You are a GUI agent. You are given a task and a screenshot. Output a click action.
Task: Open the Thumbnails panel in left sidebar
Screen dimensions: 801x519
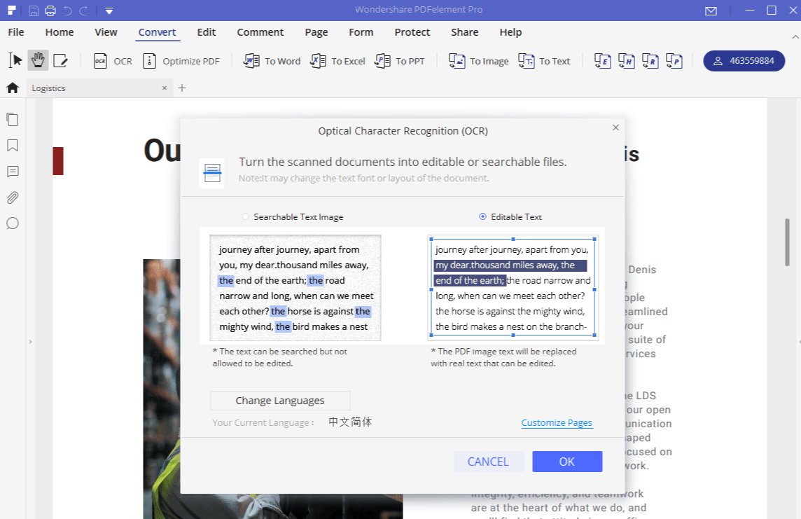(x=13, y=120)
